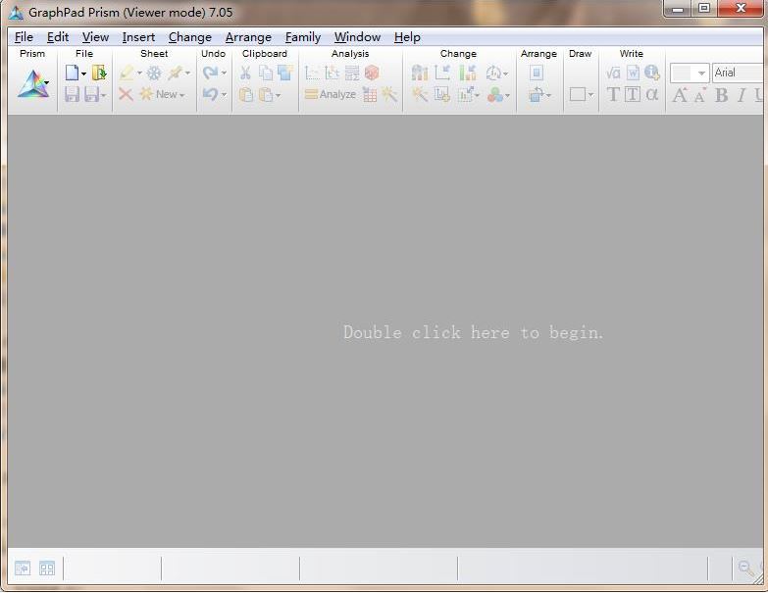Image resolution: width=768 pixels, height=593 pixels.
Task: Expand the font size combo box
Action: click(701, 74)
